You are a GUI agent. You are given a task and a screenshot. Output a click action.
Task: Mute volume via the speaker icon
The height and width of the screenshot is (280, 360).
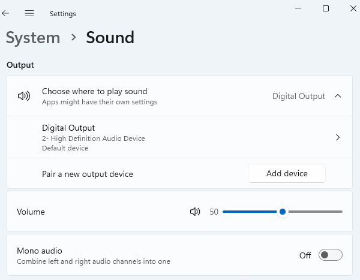[194, 212]
